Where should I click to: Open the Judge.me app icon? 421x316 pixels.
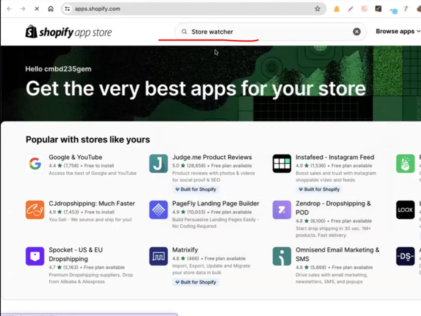[158, 163]
